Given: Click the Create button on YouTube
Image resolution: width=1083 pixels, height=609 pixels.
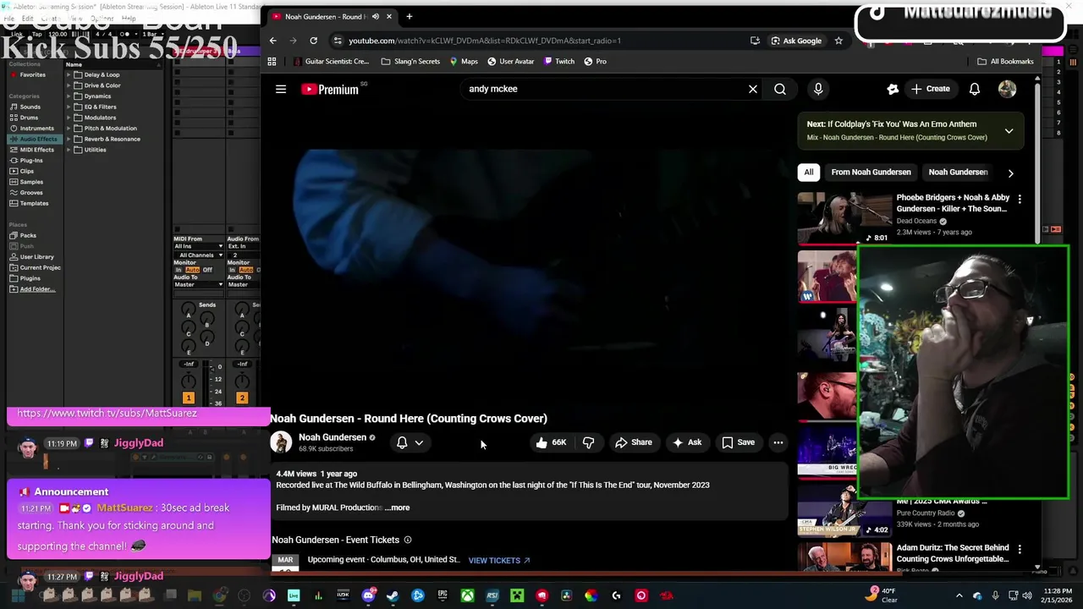Looking at the screenshot, I should coord(930,89).
